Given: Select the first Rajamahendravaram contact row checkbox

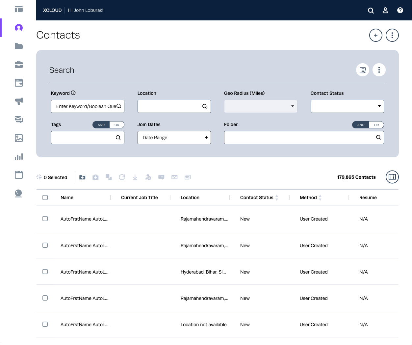Looking at the screenshot, I should (45, 219).
